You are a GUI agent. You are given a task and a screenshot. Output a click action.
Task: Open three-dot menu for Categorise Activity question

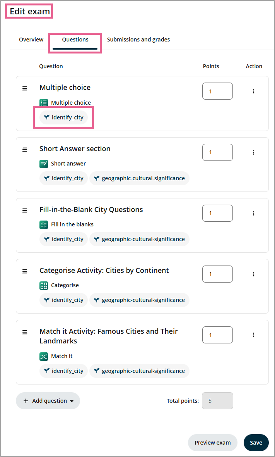[254, 274]
